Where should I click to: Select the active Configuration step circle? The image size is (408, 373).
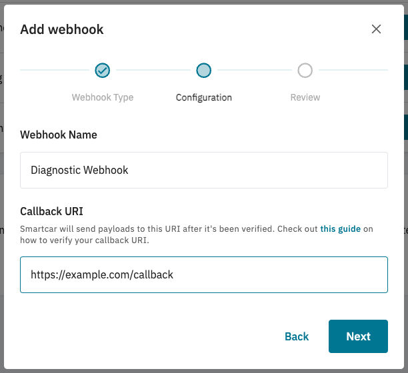click(204, 71)
